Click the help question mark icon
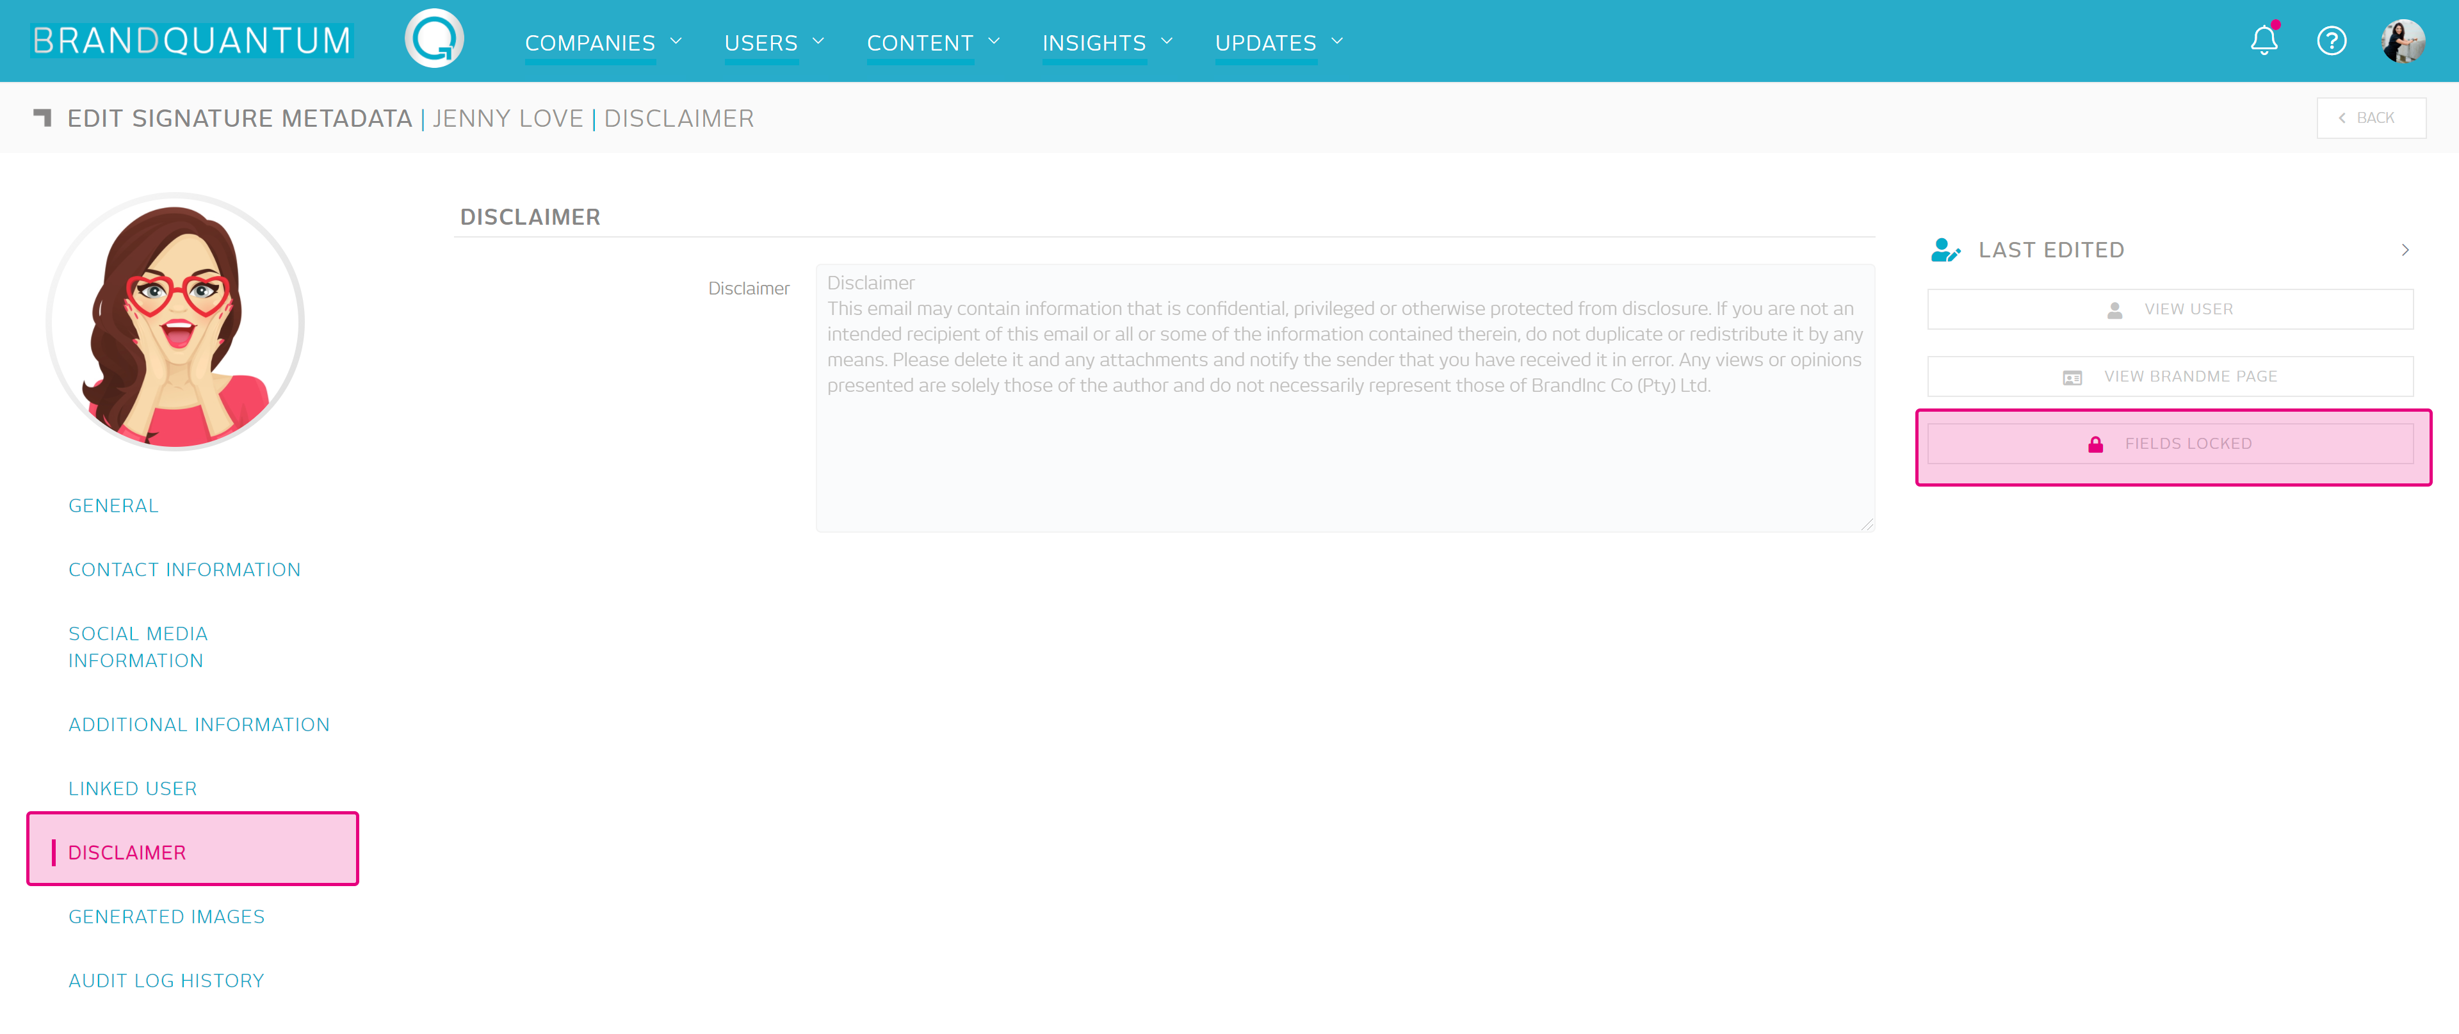The height and width of the screenshot is (1034, 2459). [x=2331, y=41]
